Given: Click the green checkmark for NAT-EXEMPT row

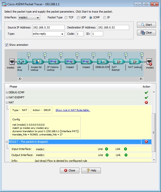Looking at the screenshot, I should tap(146, 97).
